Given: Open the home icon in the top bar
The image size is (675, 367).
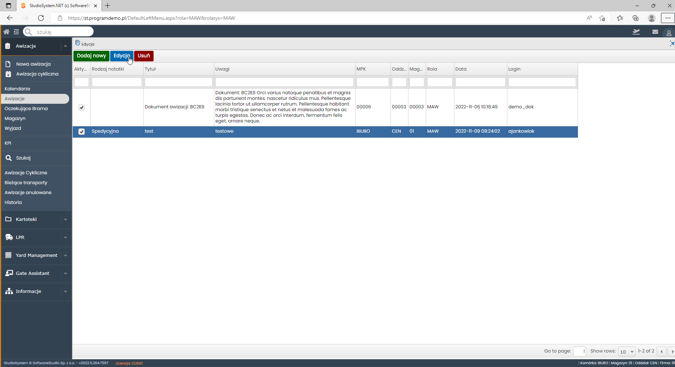Looking at the screenshot, I should (6, 32).
